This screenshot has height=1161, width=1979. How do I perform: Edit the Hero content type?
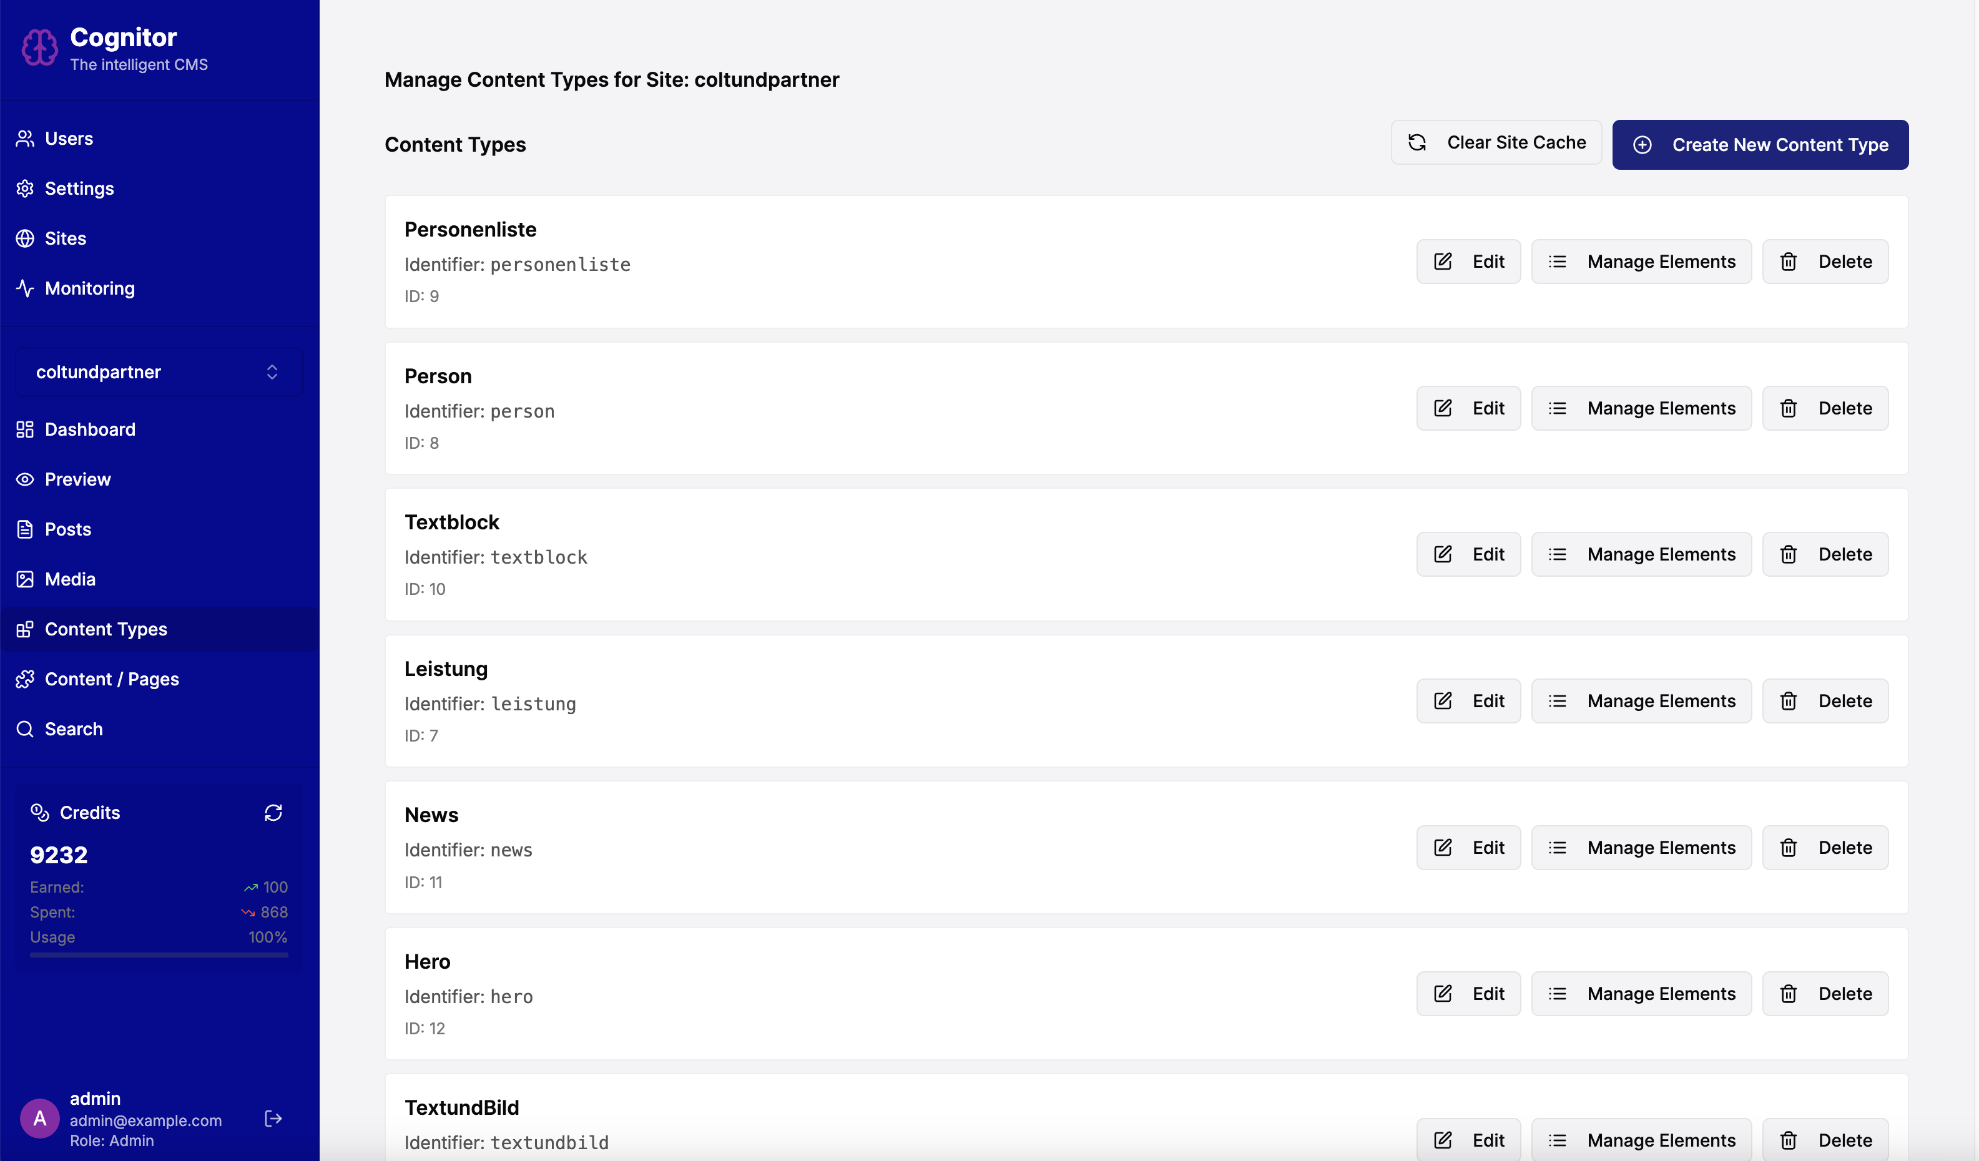(x=1468, y=993)
